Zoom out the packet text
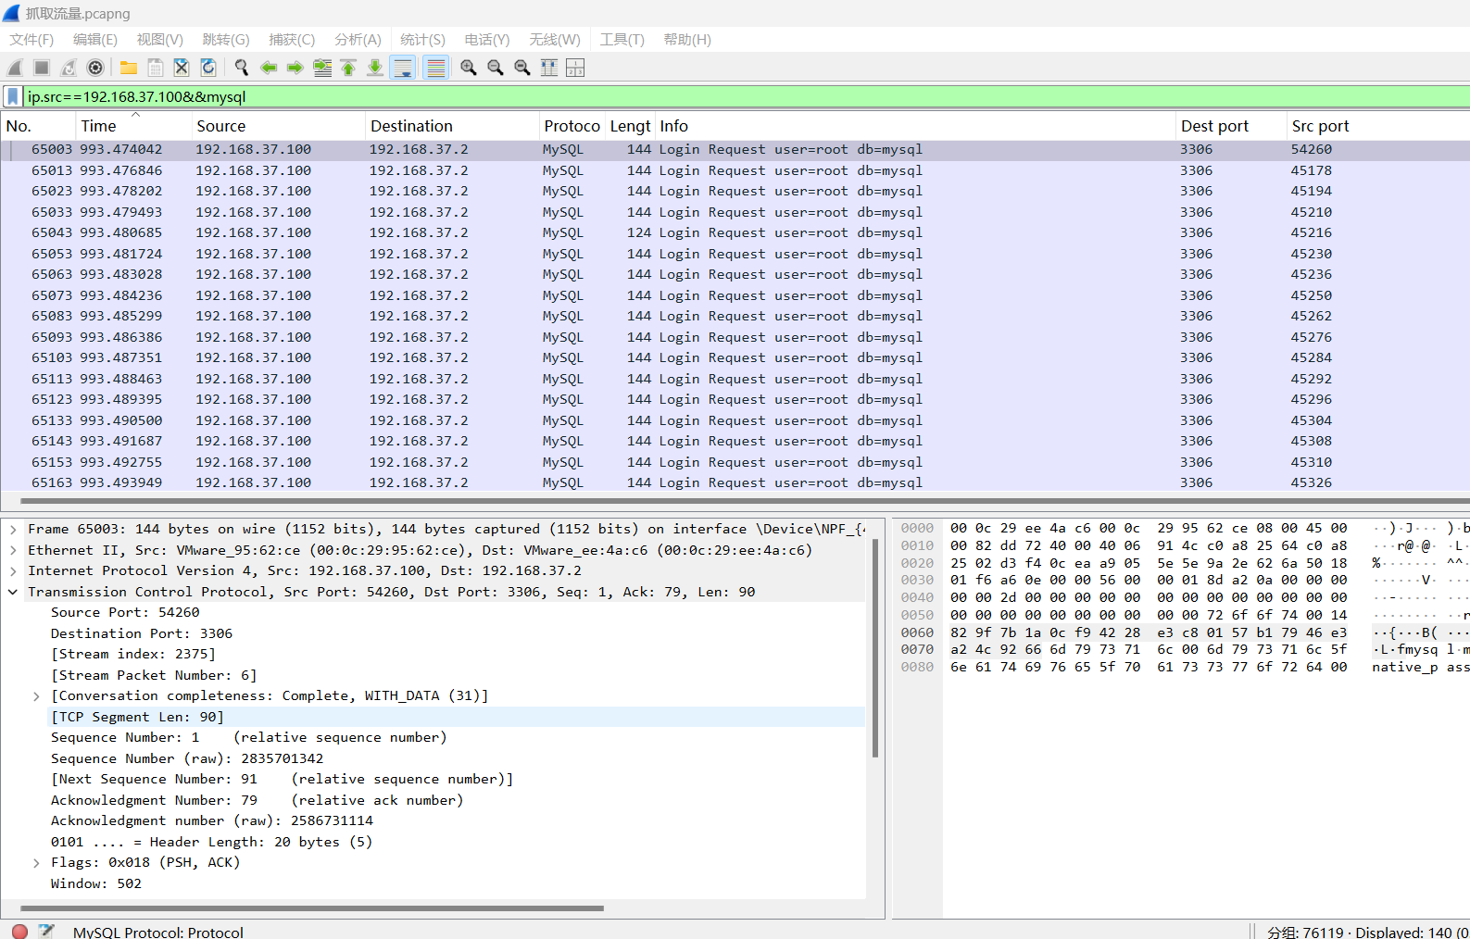1470x939 pixels. coord(496,68)
